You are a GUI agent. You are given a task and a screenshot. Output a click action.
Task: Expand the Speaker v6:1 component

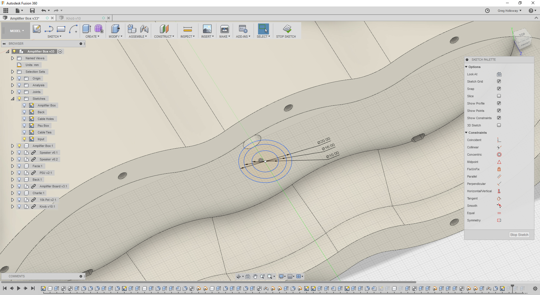12,153
